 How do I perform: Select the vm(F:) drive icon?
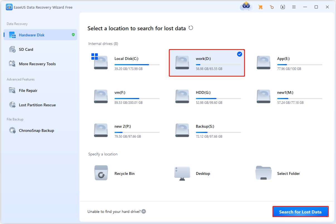[101, 96]
